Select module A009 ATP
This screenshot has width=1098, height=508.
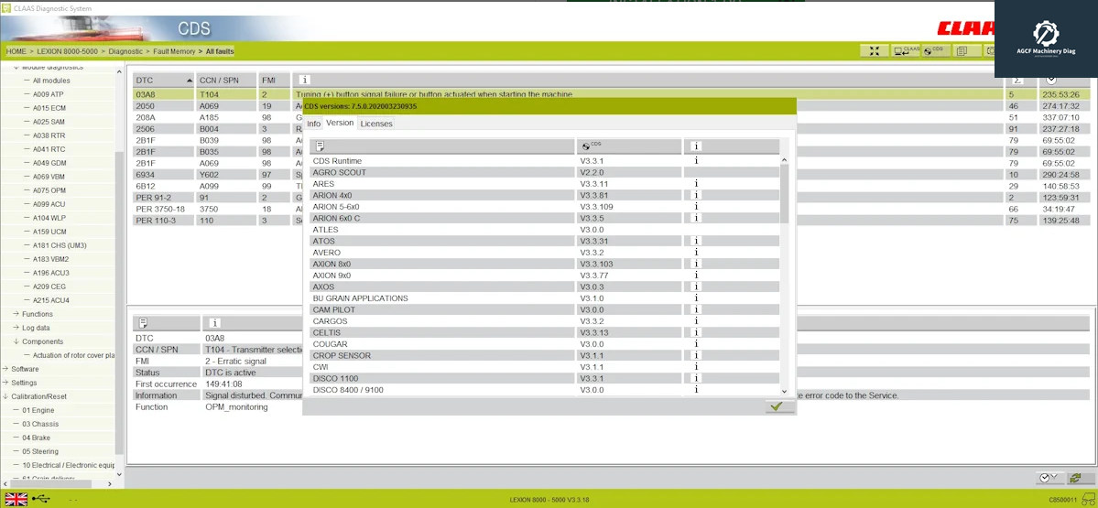(49, 94)
